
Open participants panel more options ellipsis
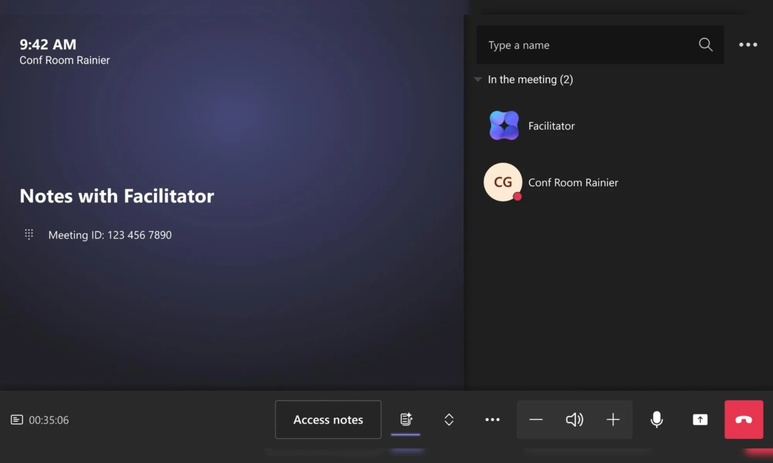click(x=748, y=45)
